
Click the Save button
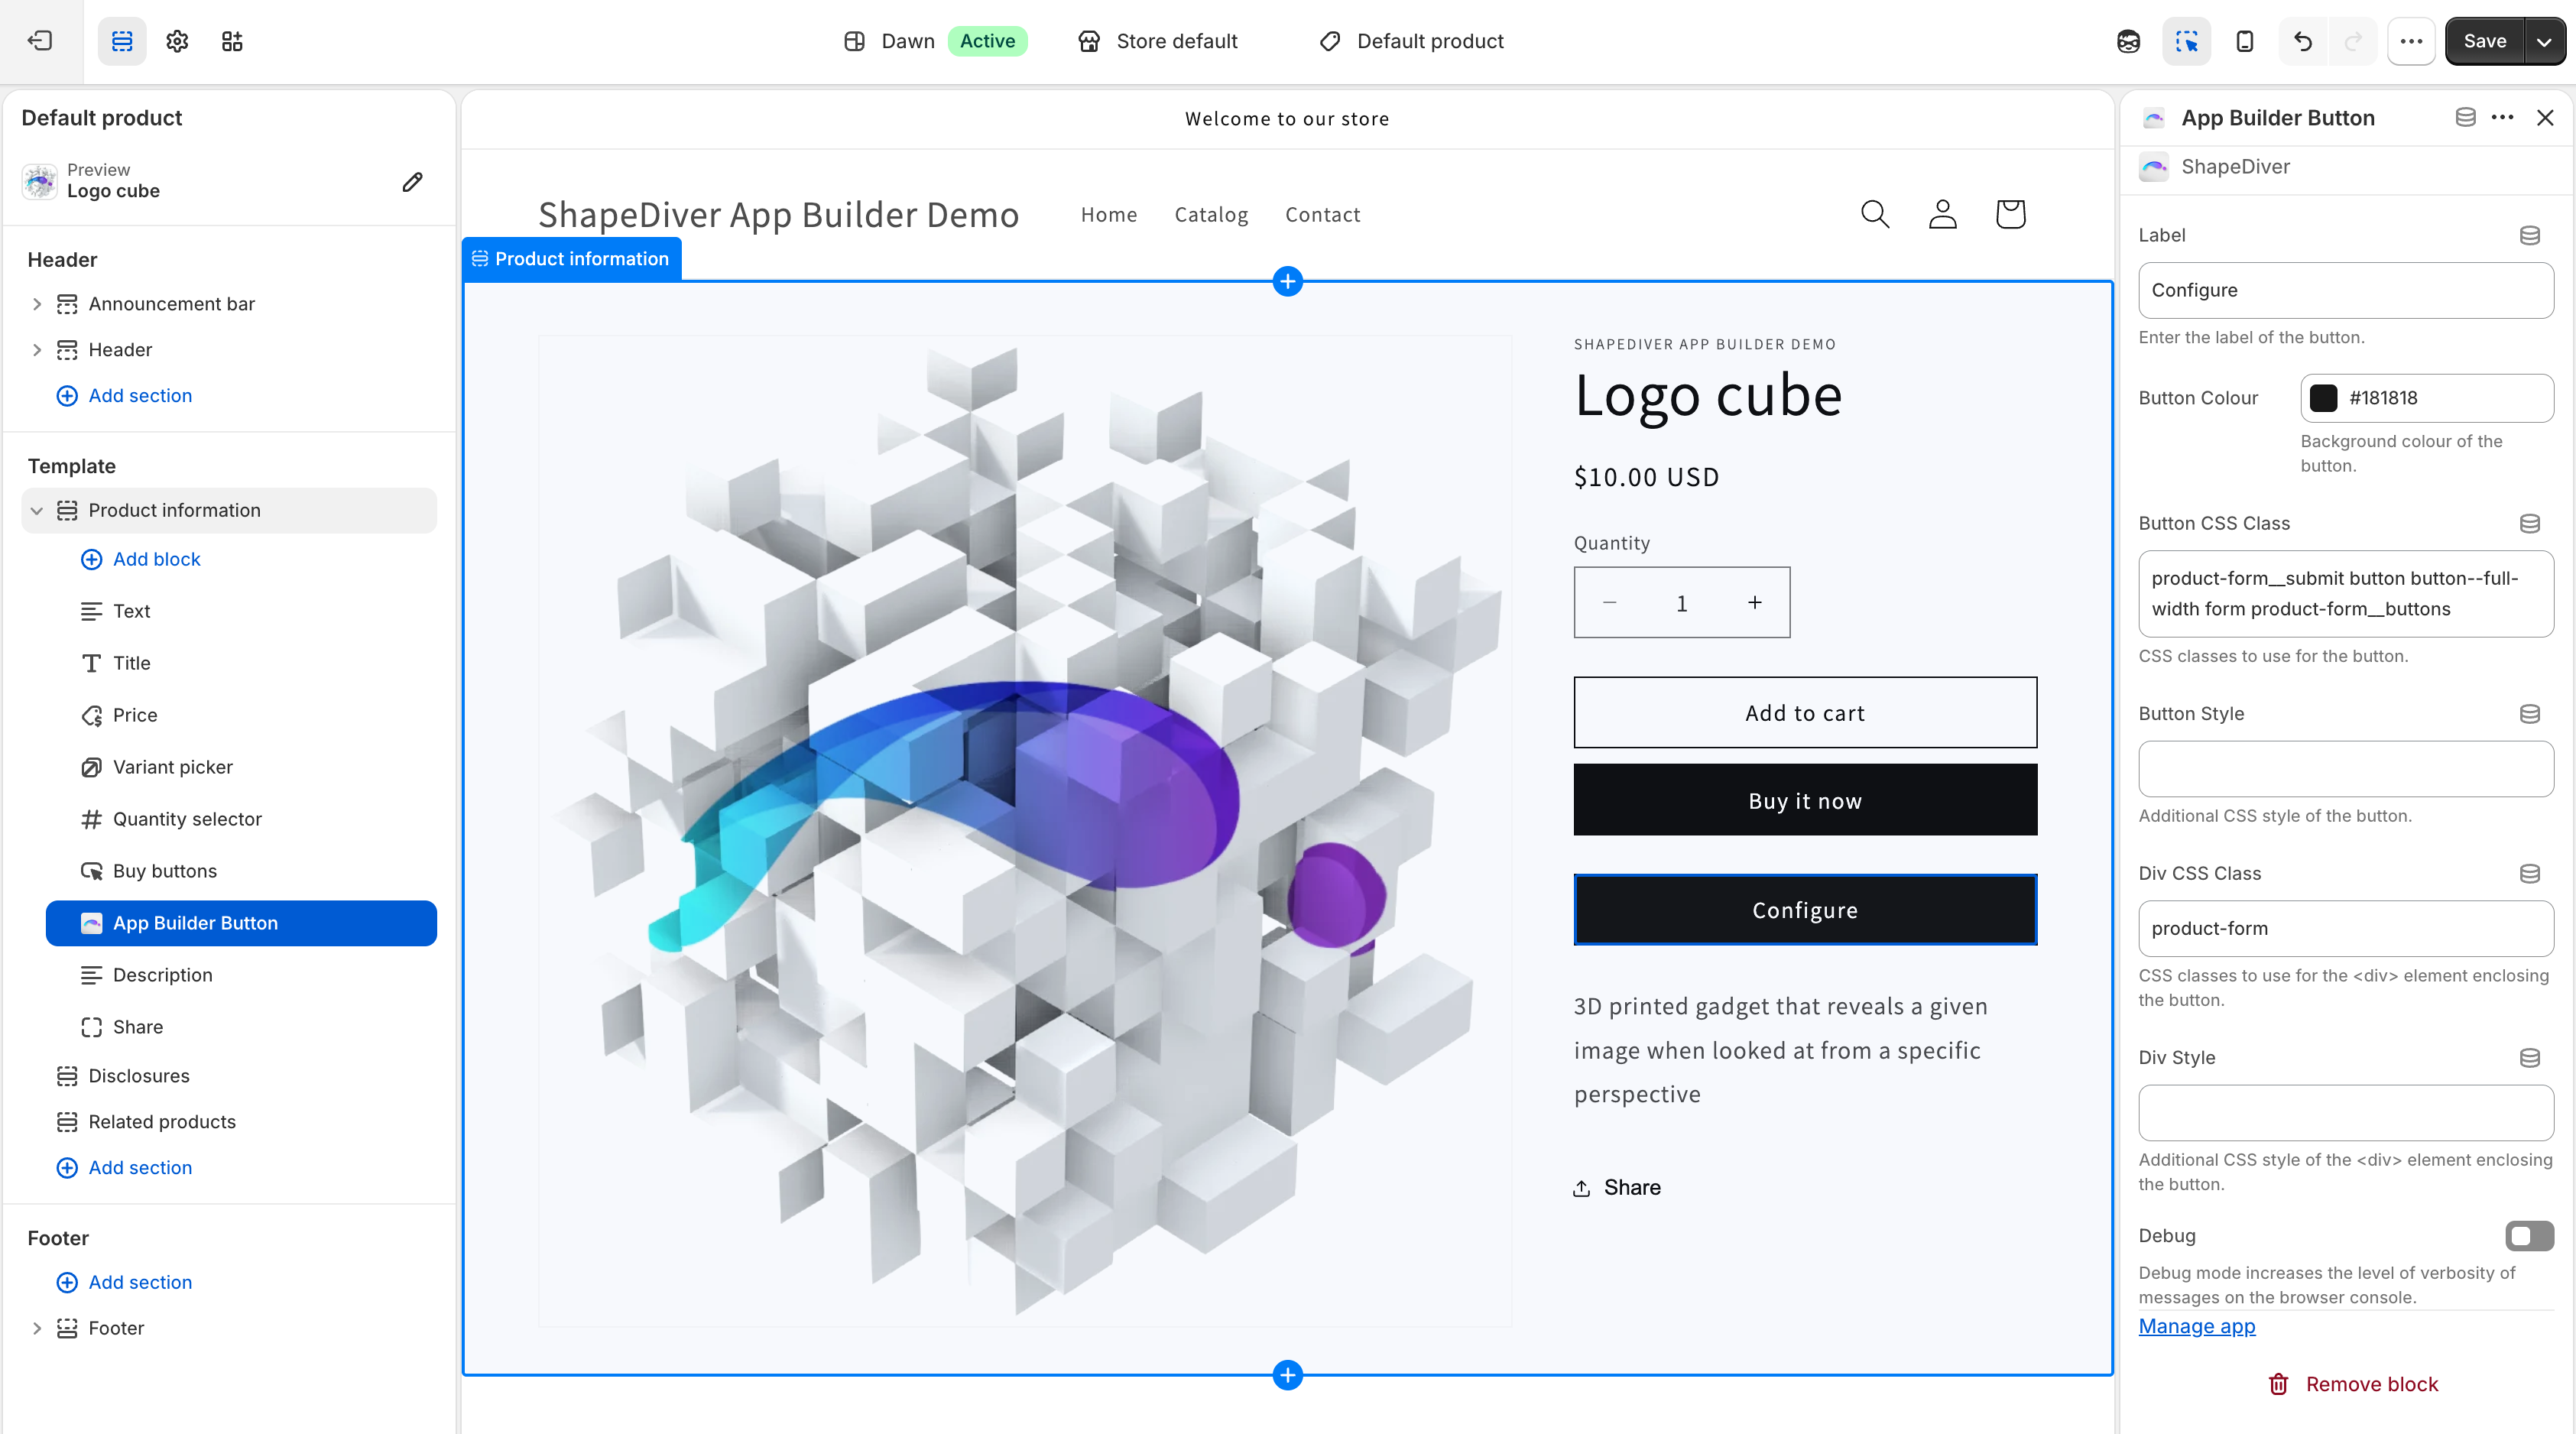click(x=2484, y=41)
